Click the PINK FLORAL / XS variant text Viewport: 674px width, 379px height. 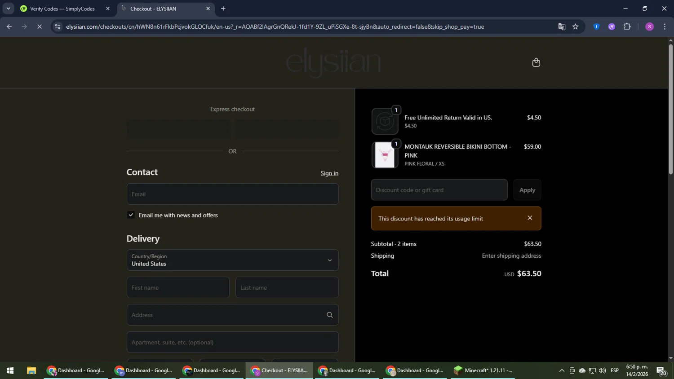coord(424,164)
